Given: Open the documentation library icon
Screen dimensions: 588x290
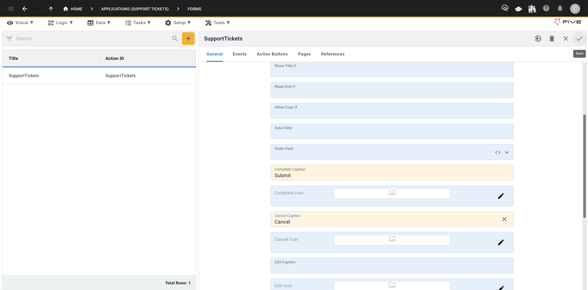Looking at the screenshot, I should (x=532, y=8).
